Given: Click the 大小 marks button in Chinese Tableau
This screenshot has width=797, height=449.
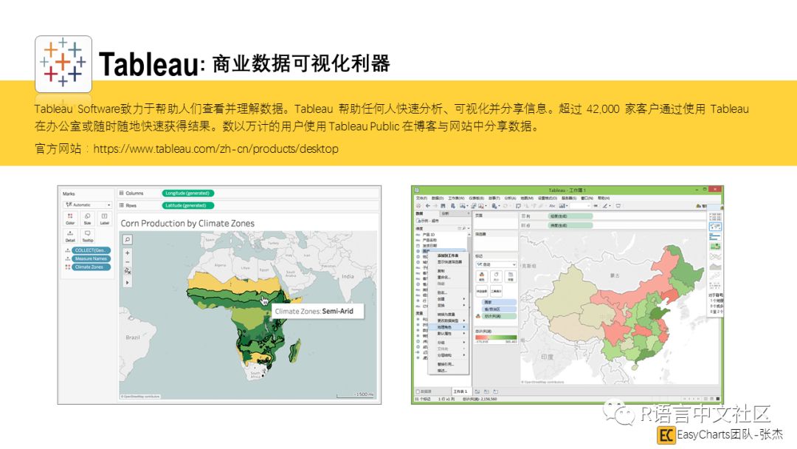Looking at the screenshot, I should [496, 277].
